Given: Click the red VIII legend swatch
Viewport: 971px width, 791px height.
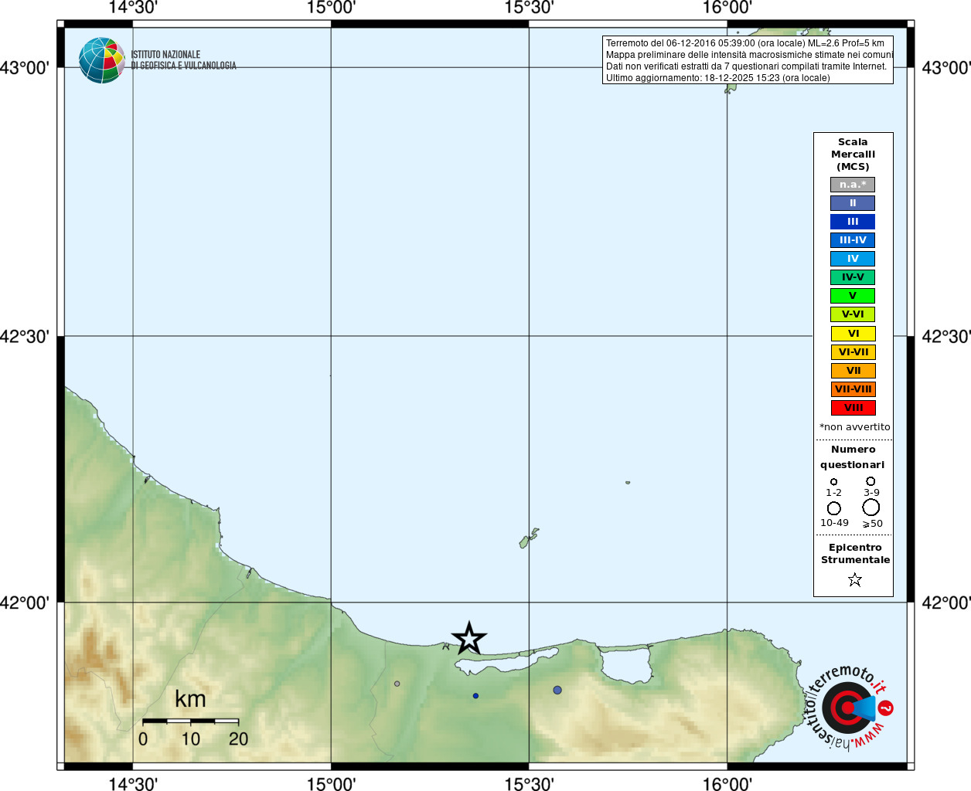Looking at the screenshot, I should (853, 408).
